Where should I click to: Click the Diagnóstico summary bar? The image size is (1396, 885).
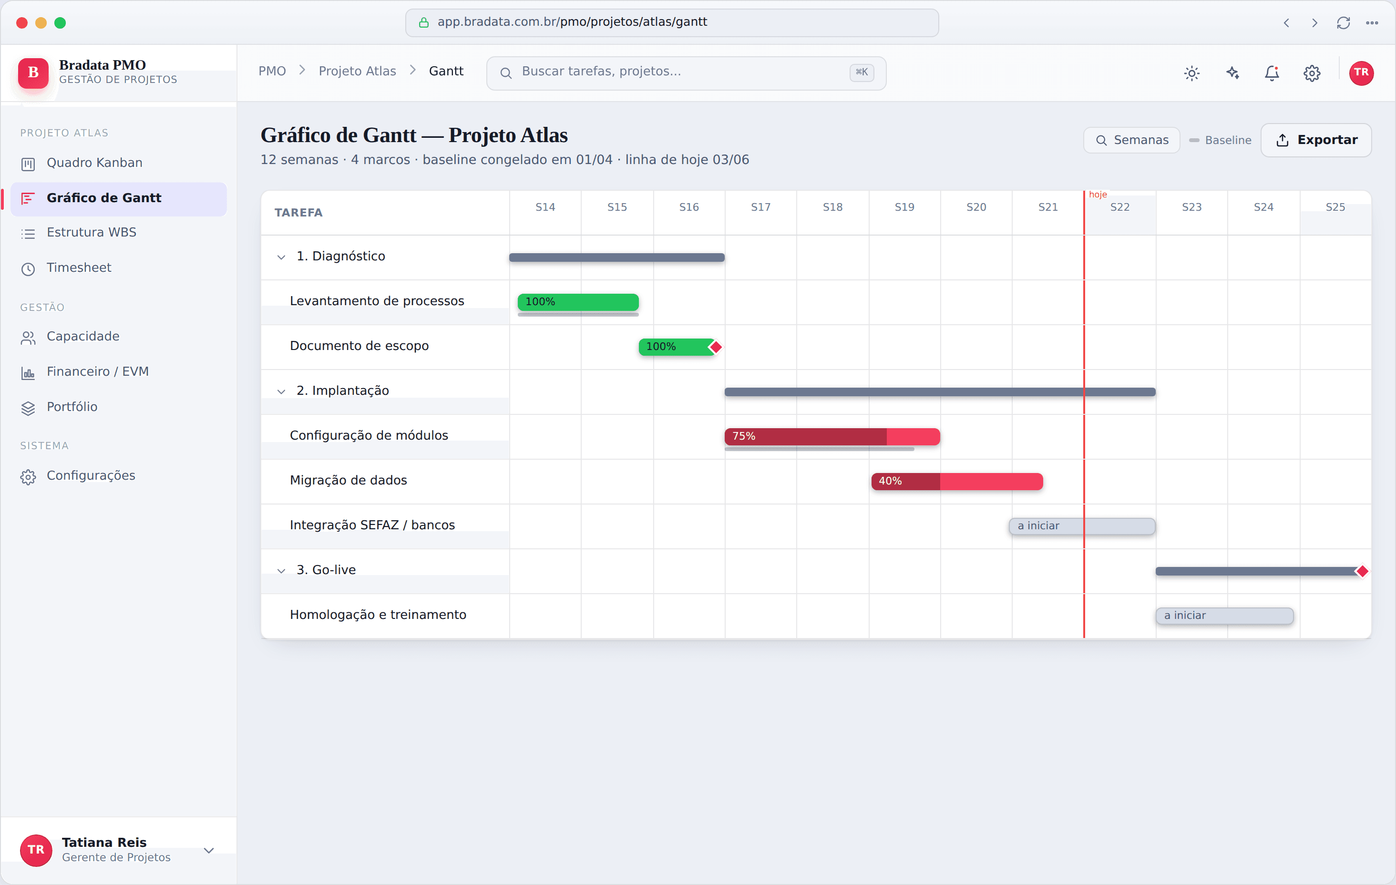pos(617,257)
